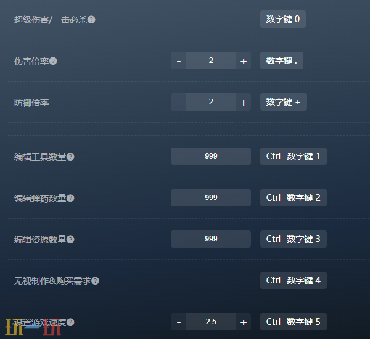Lower game speed with minus button

[179, 322]
